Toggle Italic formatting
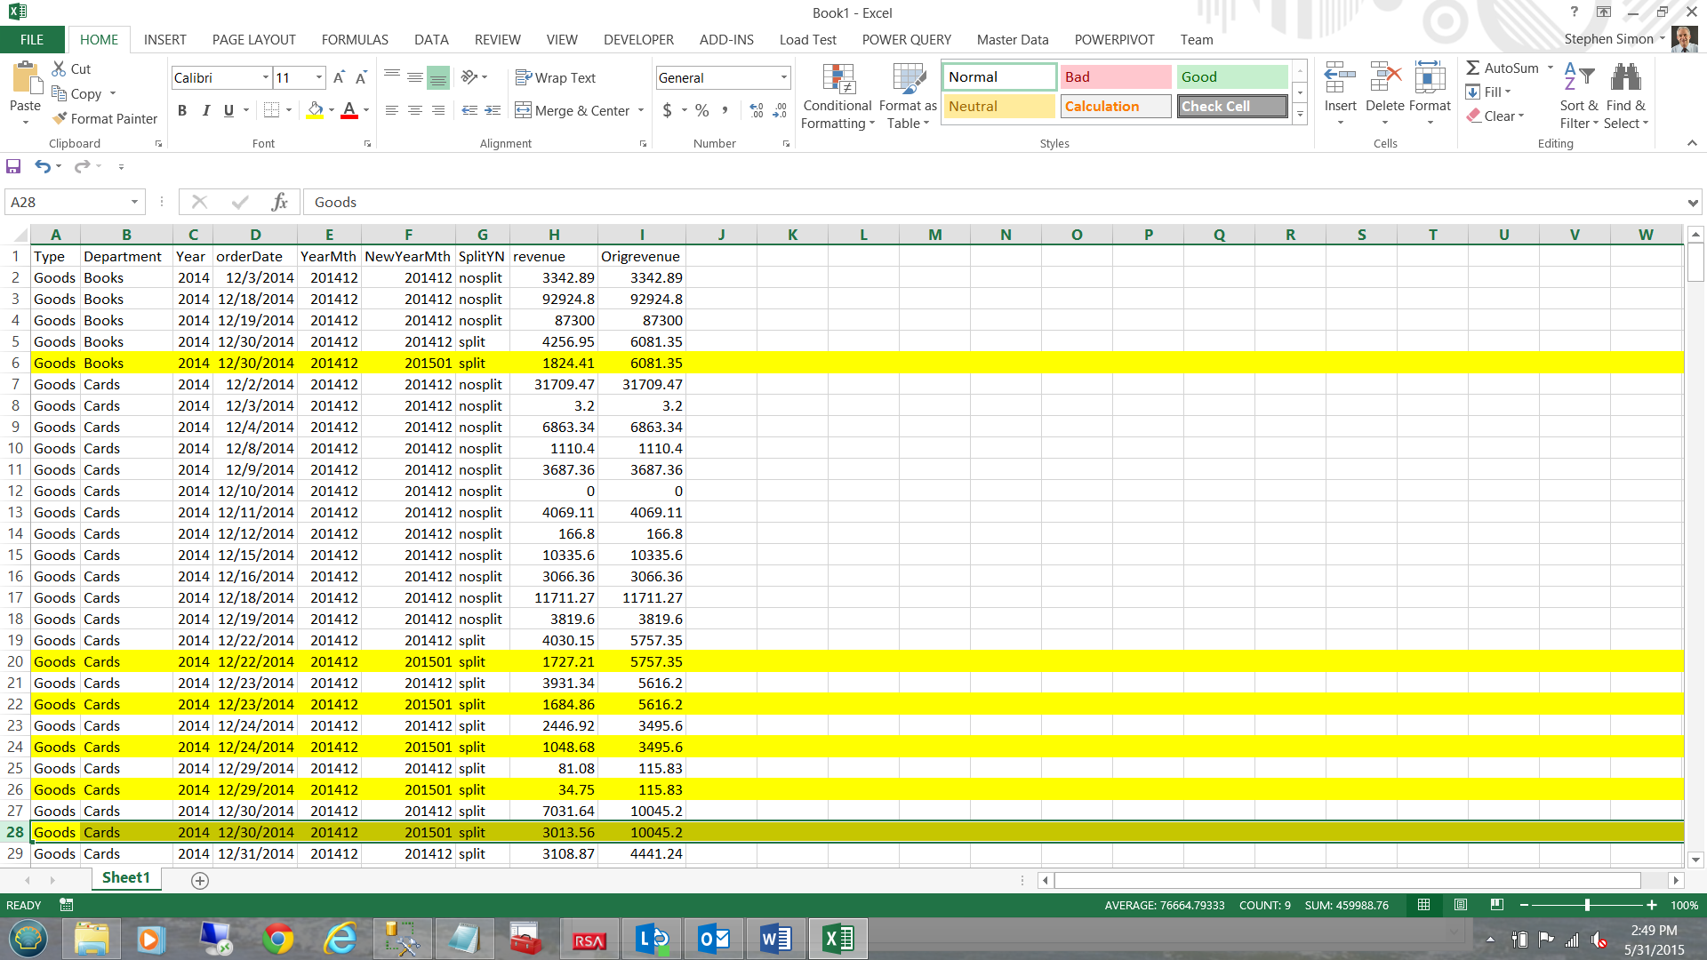 pyautogui.click(x=205, y=110)
